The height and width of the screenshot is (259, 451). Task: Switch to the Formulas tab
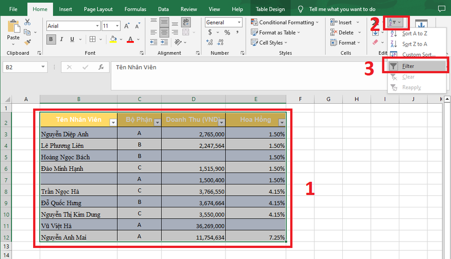tap(135, 9)
